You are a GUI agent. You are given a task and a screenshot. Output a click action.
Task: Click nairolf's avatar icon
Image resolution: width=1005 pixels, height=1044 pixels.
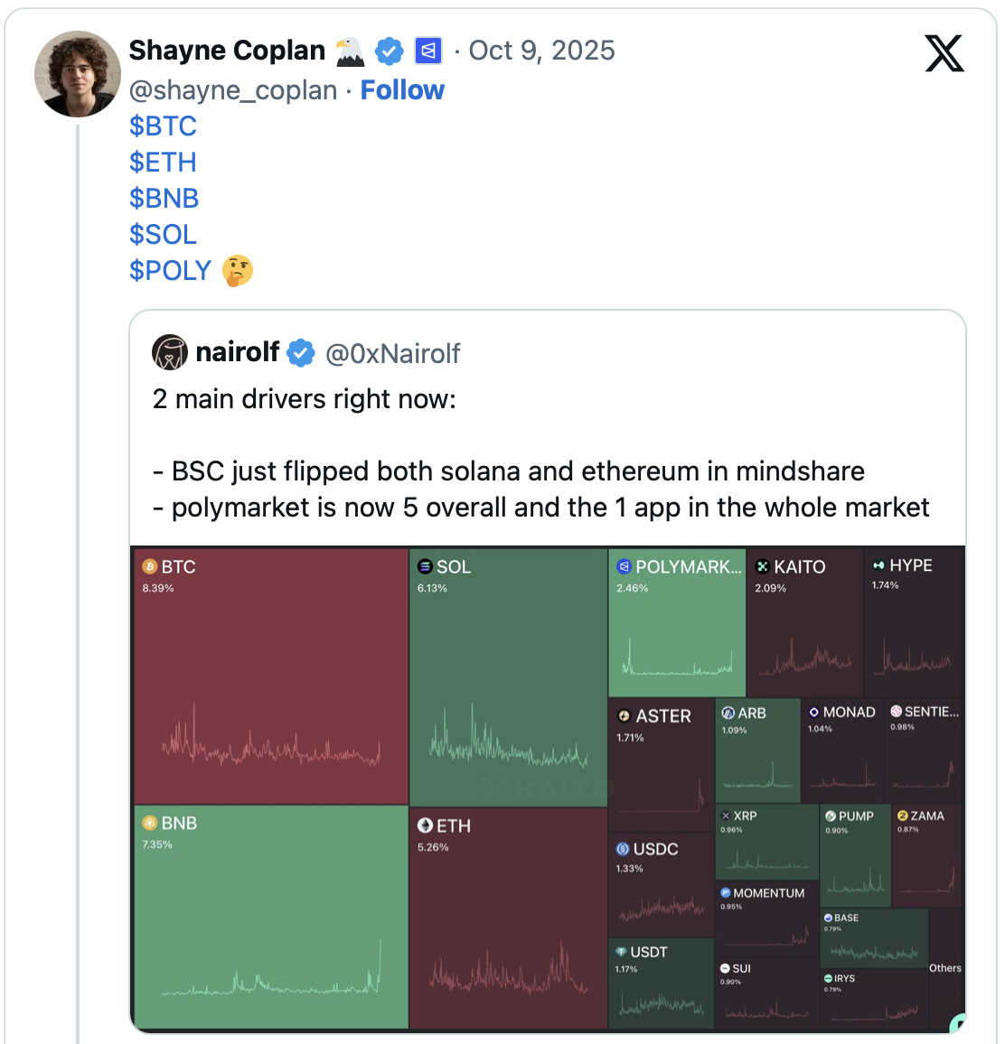(x=169, y=353)
